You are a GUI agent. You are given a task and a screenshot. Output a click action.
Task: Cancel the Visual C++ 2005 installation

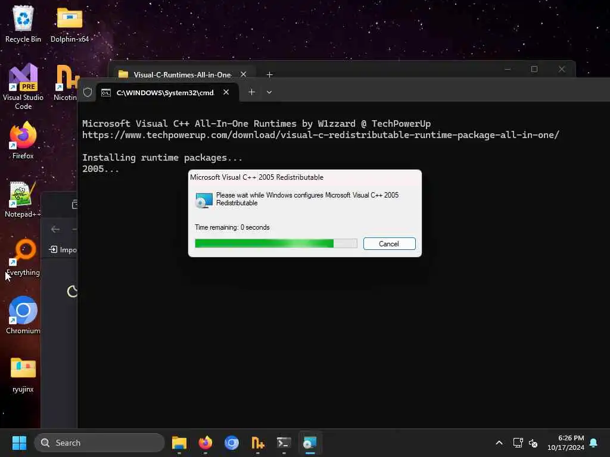pyautogui.click(x=390, y=243)
